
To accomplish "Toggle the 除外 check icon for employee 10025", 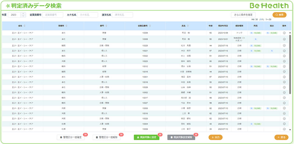I will pyautogui.click(x=284, y=46).
